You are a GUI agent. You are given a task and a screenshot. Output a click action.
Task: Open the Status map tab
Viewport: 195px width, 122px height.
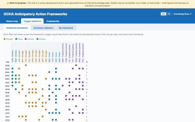pyautogui.click(x=12, y=21)
